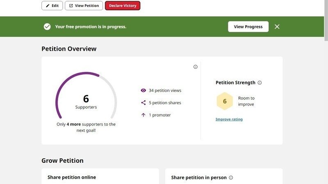Click the 5 petition shares text

click(165, 103)
